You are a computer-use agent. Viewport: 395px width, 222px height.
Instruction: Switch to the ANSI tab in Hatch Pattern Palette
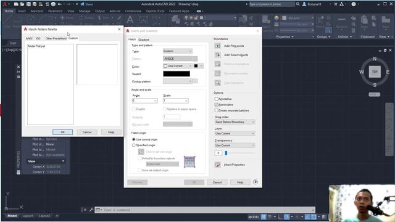coord(29,38)
